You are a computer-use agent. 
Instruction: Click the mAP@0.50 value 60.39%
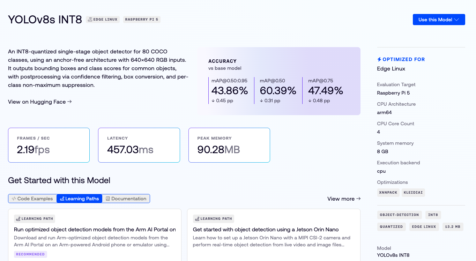278,91
